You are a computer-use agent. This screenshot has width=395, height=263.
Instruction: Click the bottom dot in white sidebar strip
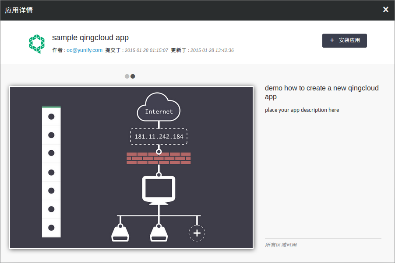click(x=51, y=228)
